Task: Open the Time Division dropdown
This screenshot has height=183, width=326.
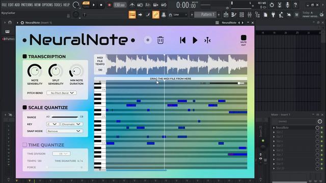Action: tap(62, 154)
